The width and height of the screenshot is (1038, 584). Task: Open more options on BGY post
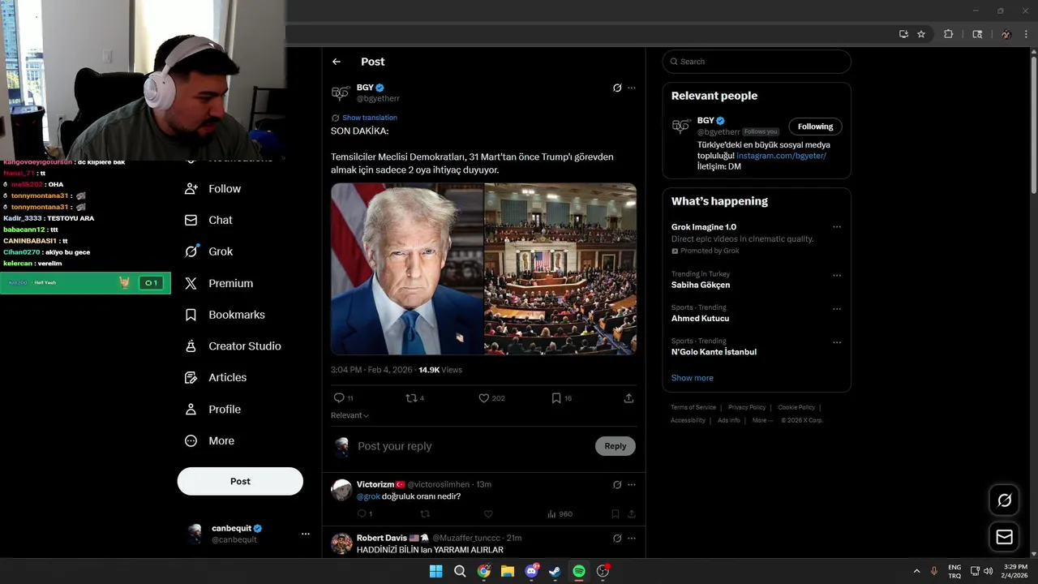(x=632, y=88)
